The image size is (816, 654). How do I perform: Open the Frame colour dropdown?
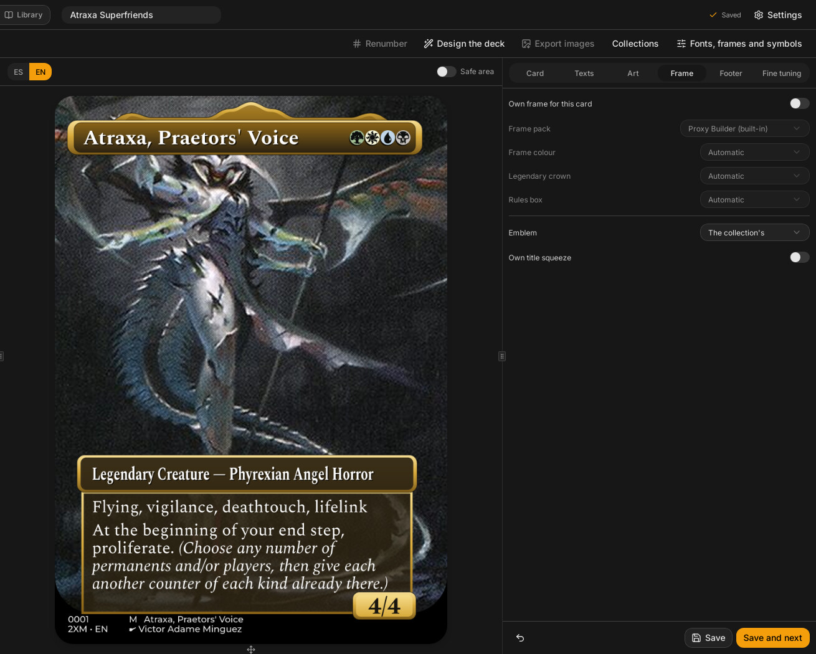click(754, 152)
